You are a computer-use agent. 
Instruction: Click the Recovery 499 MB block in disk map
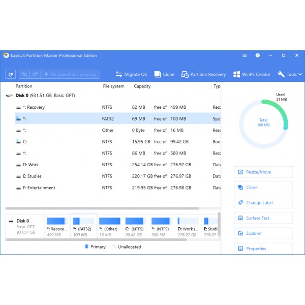(x=57, y=226)
